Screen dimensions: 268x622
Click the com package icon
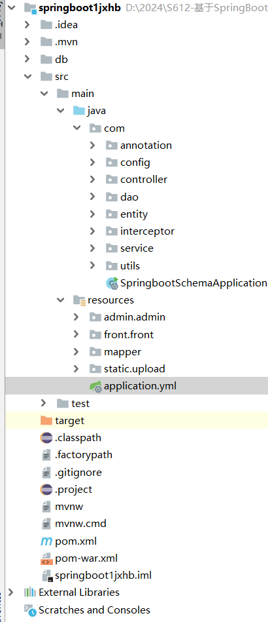pos(95,128)
